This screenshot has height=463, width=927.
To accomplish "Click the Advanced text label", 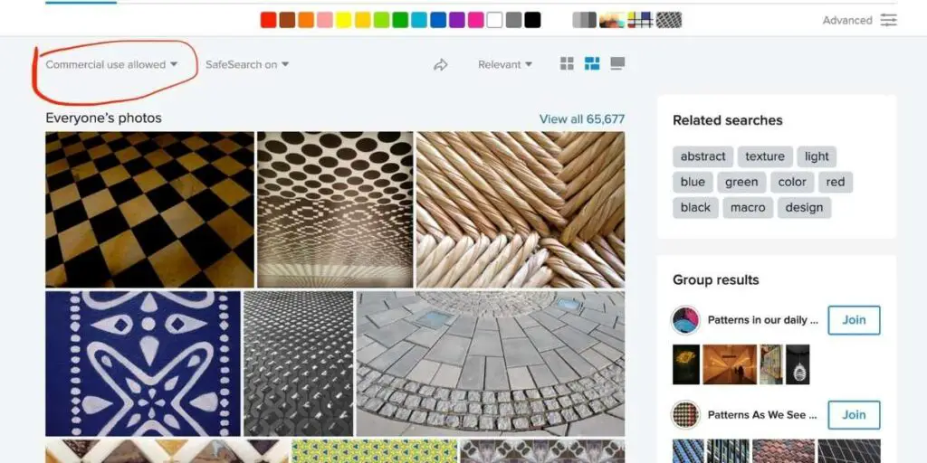I will point(847,20).
